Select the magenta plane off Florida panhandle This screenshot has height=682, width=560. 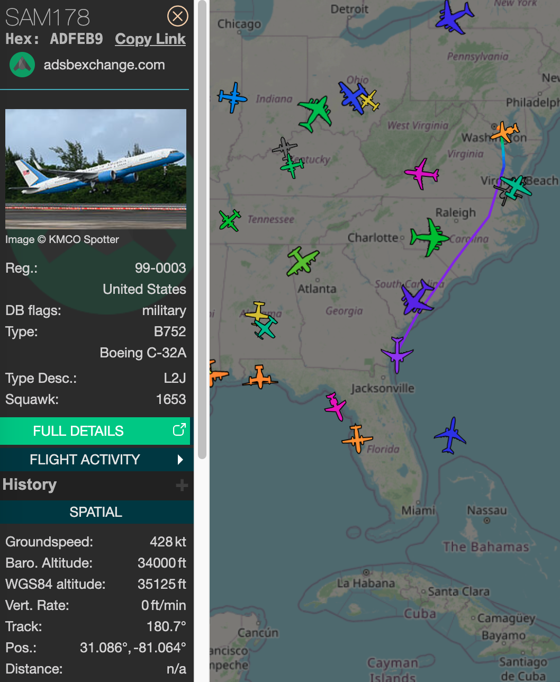tap(335, 407)
